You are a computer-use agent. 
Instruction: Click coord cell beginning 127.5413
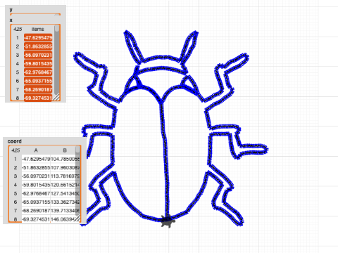65,193
